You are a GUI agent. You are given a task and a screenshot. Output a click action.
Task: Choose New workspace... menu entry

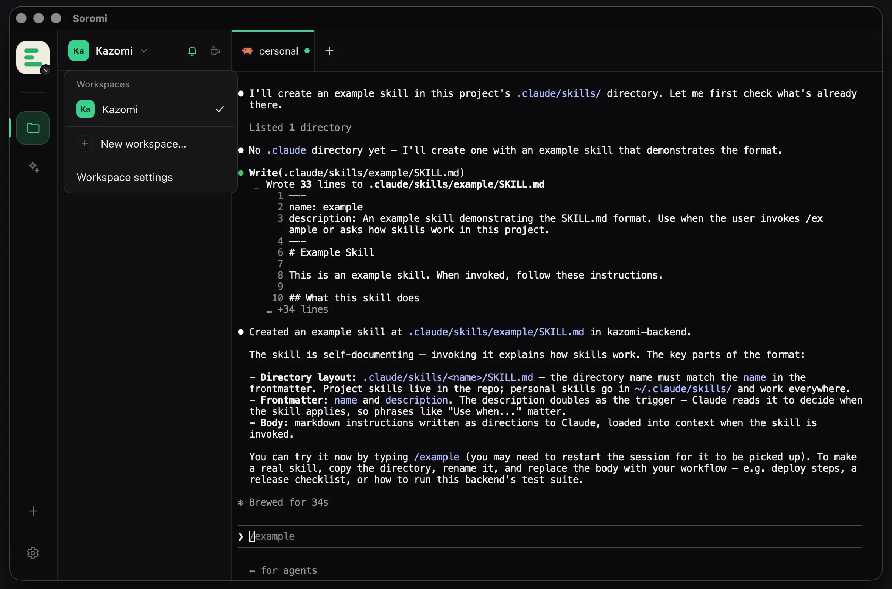point(151,144)
